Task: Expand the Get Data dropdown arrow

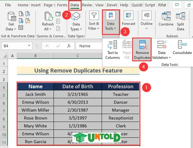Action: pyautogui.click(x=15, y=29)
